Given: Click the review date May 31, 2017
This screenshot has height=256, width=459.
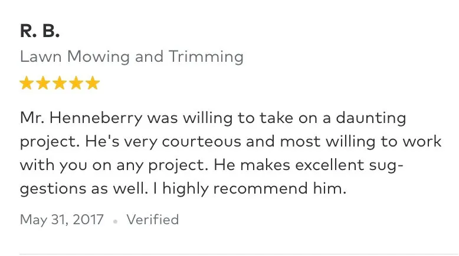Looking at the screenshot, I should (x=62, y=220).
